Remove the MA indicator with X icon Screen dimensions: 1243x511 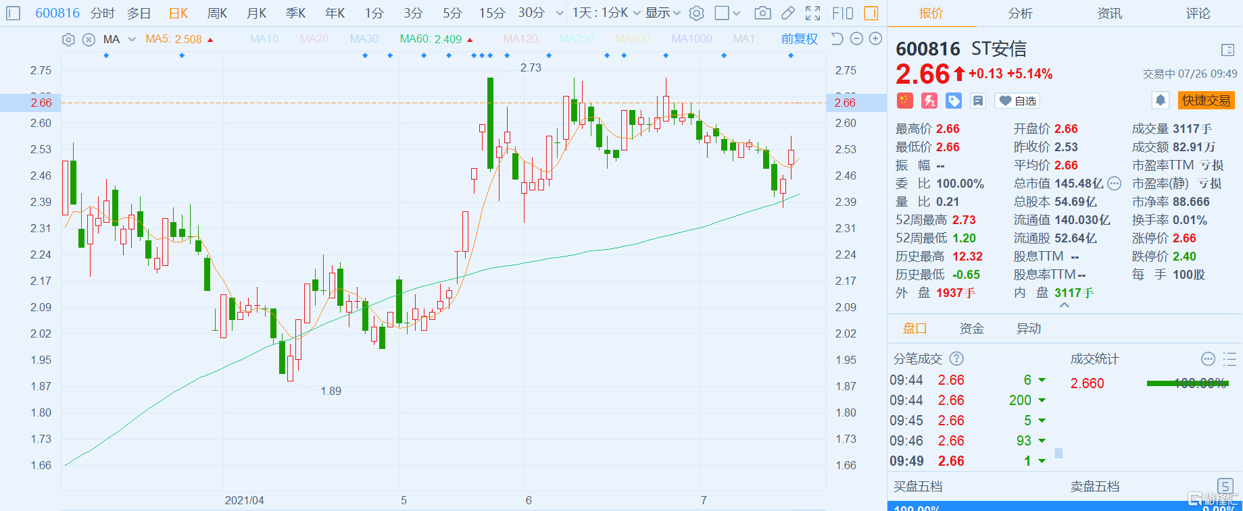click(x=89, y=39)
